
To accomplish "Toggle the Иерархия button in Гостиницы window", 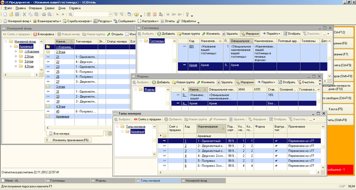I will [250, 34].
